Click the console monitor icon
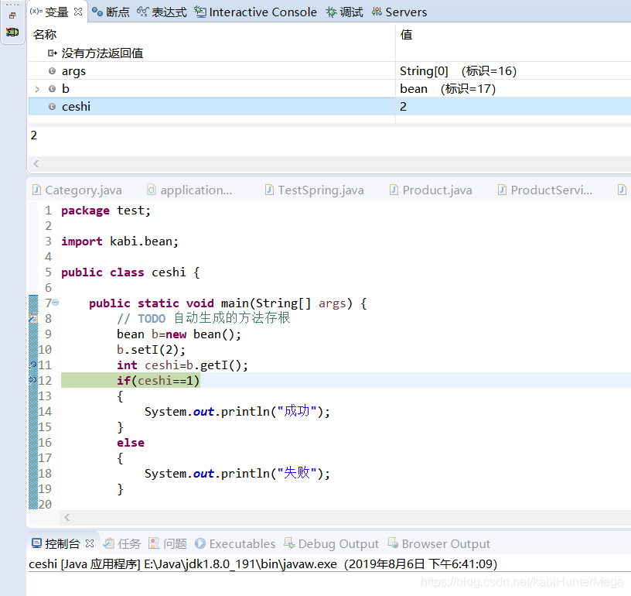Screen dimensions: 631x596 (x=36, y=543)
